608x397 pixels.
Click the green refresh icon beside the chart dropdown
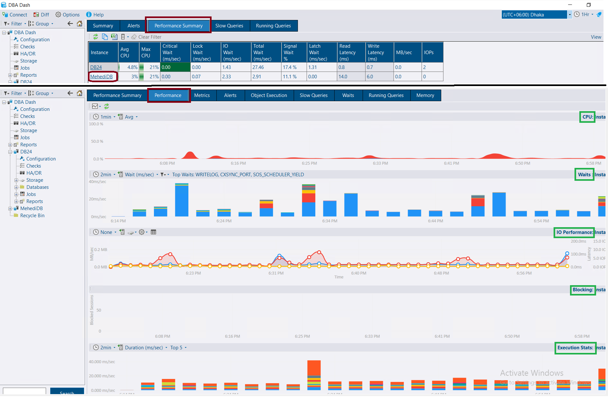107,106
